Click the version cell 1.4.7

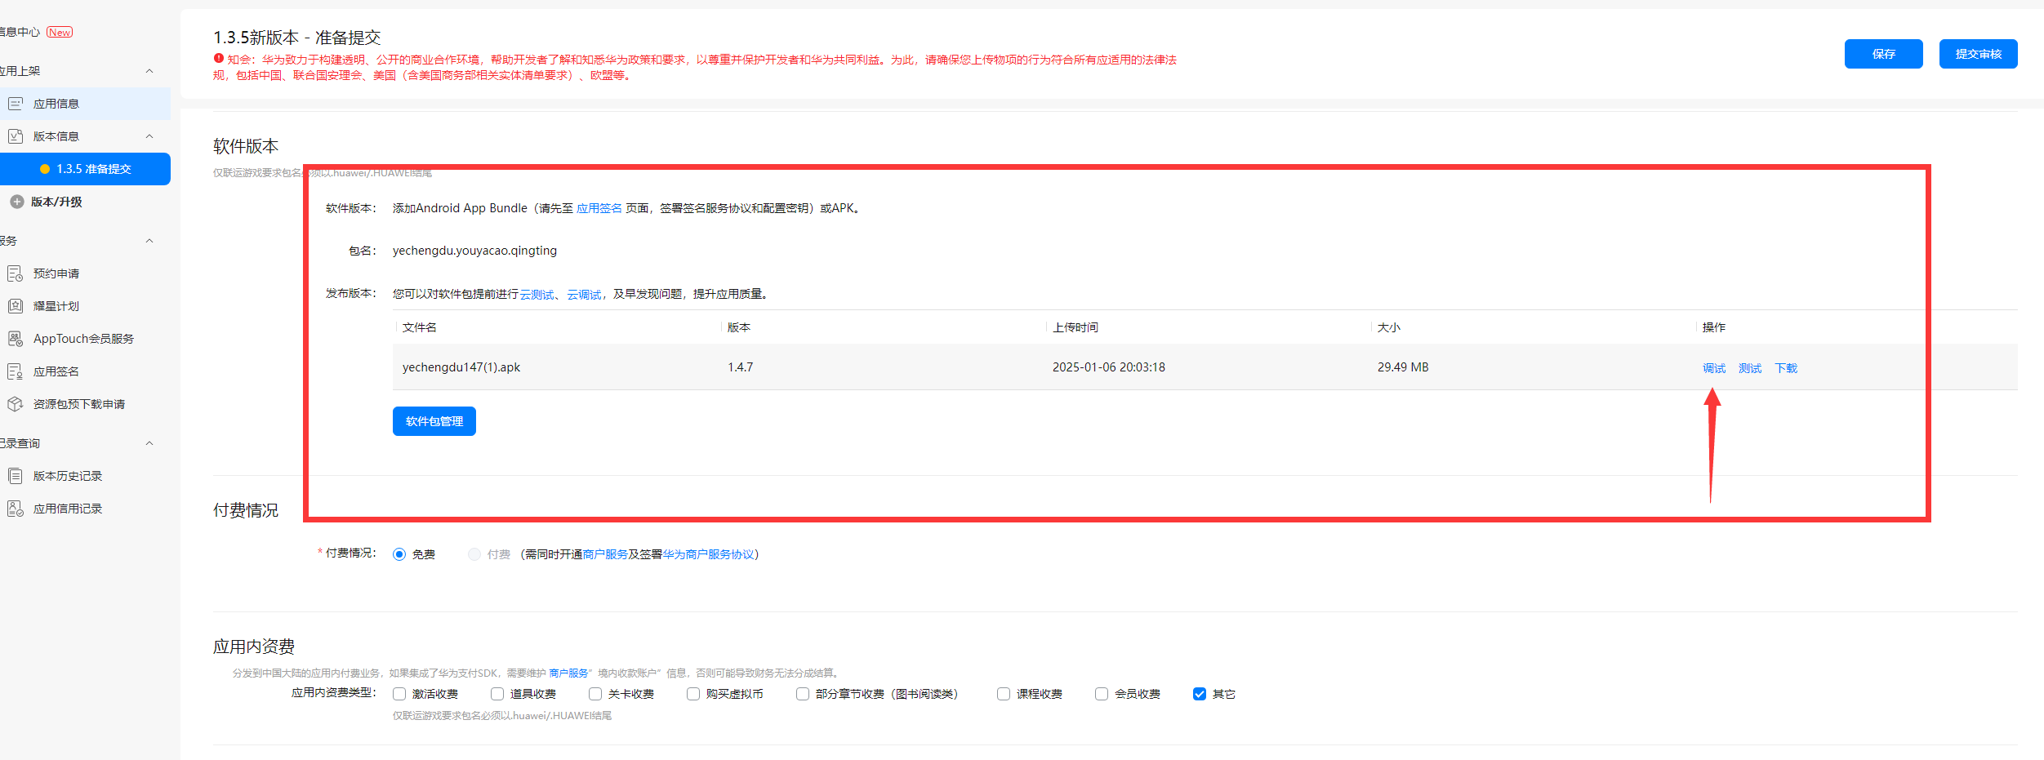coord(741,367)
